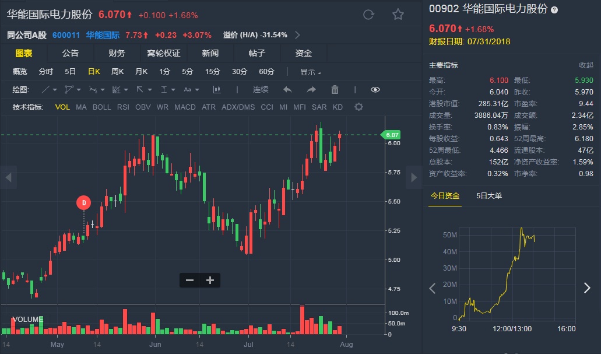
Task: Toggle drawing visibility eye icon
Action: click(x=375, y=89)
